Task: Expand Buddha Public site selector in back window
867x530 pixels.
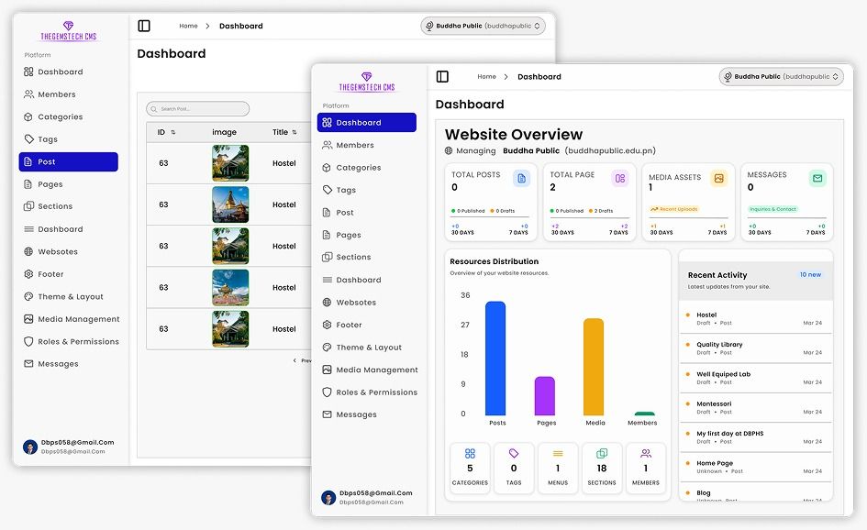Action: pos(483,26)
